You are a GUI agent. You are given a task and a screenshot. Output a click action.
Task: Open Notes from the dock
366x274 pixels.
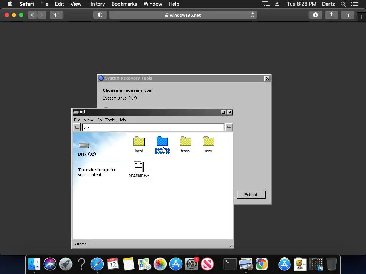click(129, 264)
